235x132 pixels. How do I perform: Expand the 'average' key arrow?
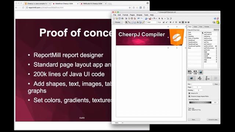[x=216, y=54]
